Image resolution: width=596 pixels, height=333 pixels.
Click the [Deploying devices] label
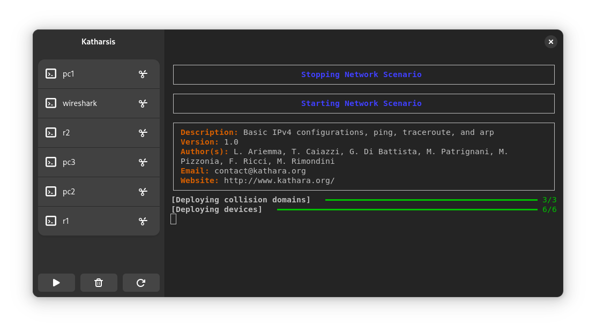point(217,209)
